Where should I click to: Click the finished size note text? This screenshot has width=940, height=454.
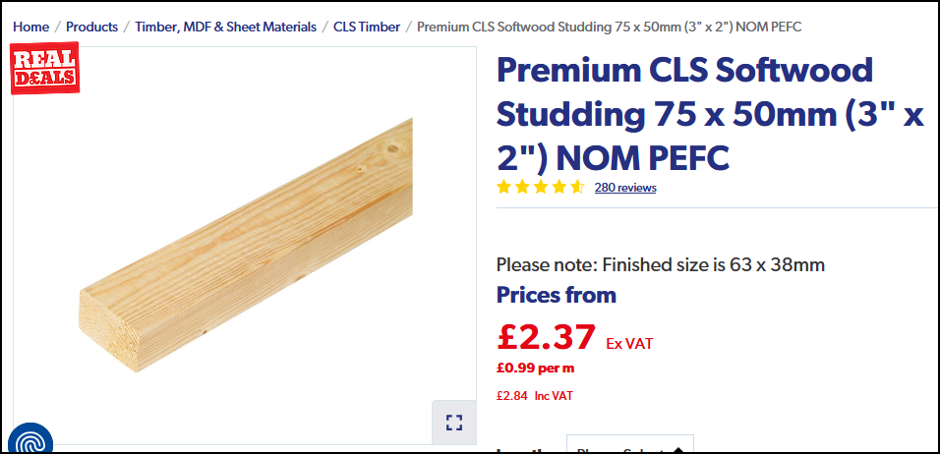(x=661, y=264)
